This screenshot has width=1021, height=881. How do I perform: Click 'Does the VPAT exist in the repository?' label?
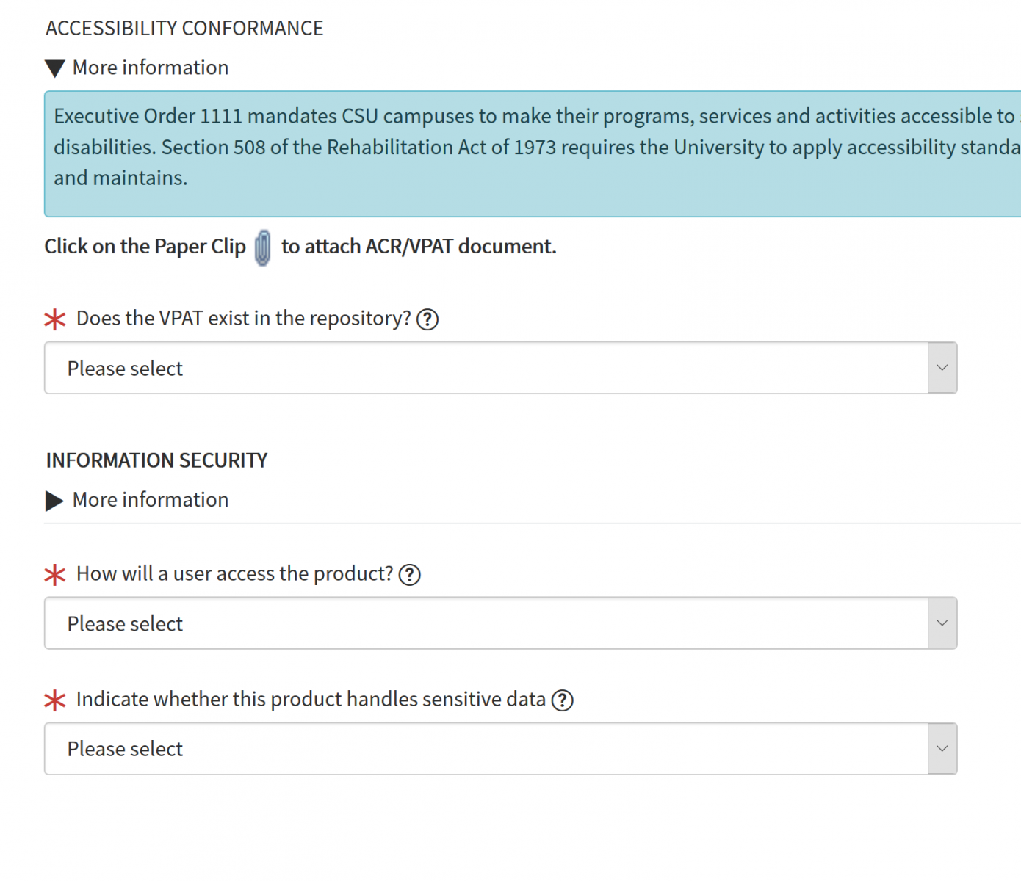tap(243, 319)
